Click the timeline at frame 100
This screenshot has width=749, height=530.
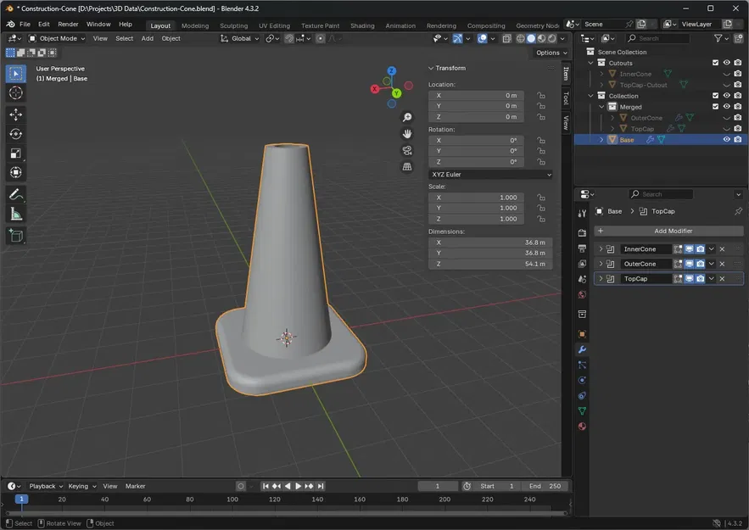[x=232, y=499]
